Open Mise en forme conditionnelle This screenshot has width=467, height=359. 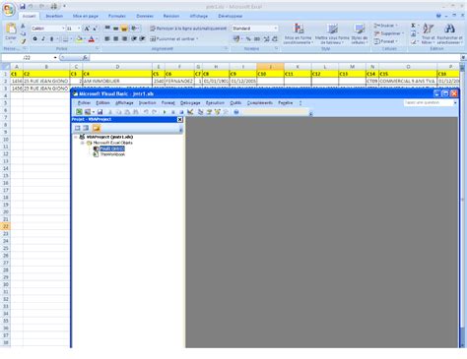(298, 33)
